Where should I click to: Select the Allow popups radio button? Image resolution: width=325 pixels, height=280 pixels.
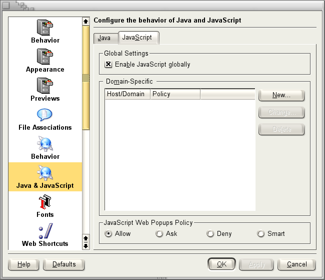click(x=108, y=233)
